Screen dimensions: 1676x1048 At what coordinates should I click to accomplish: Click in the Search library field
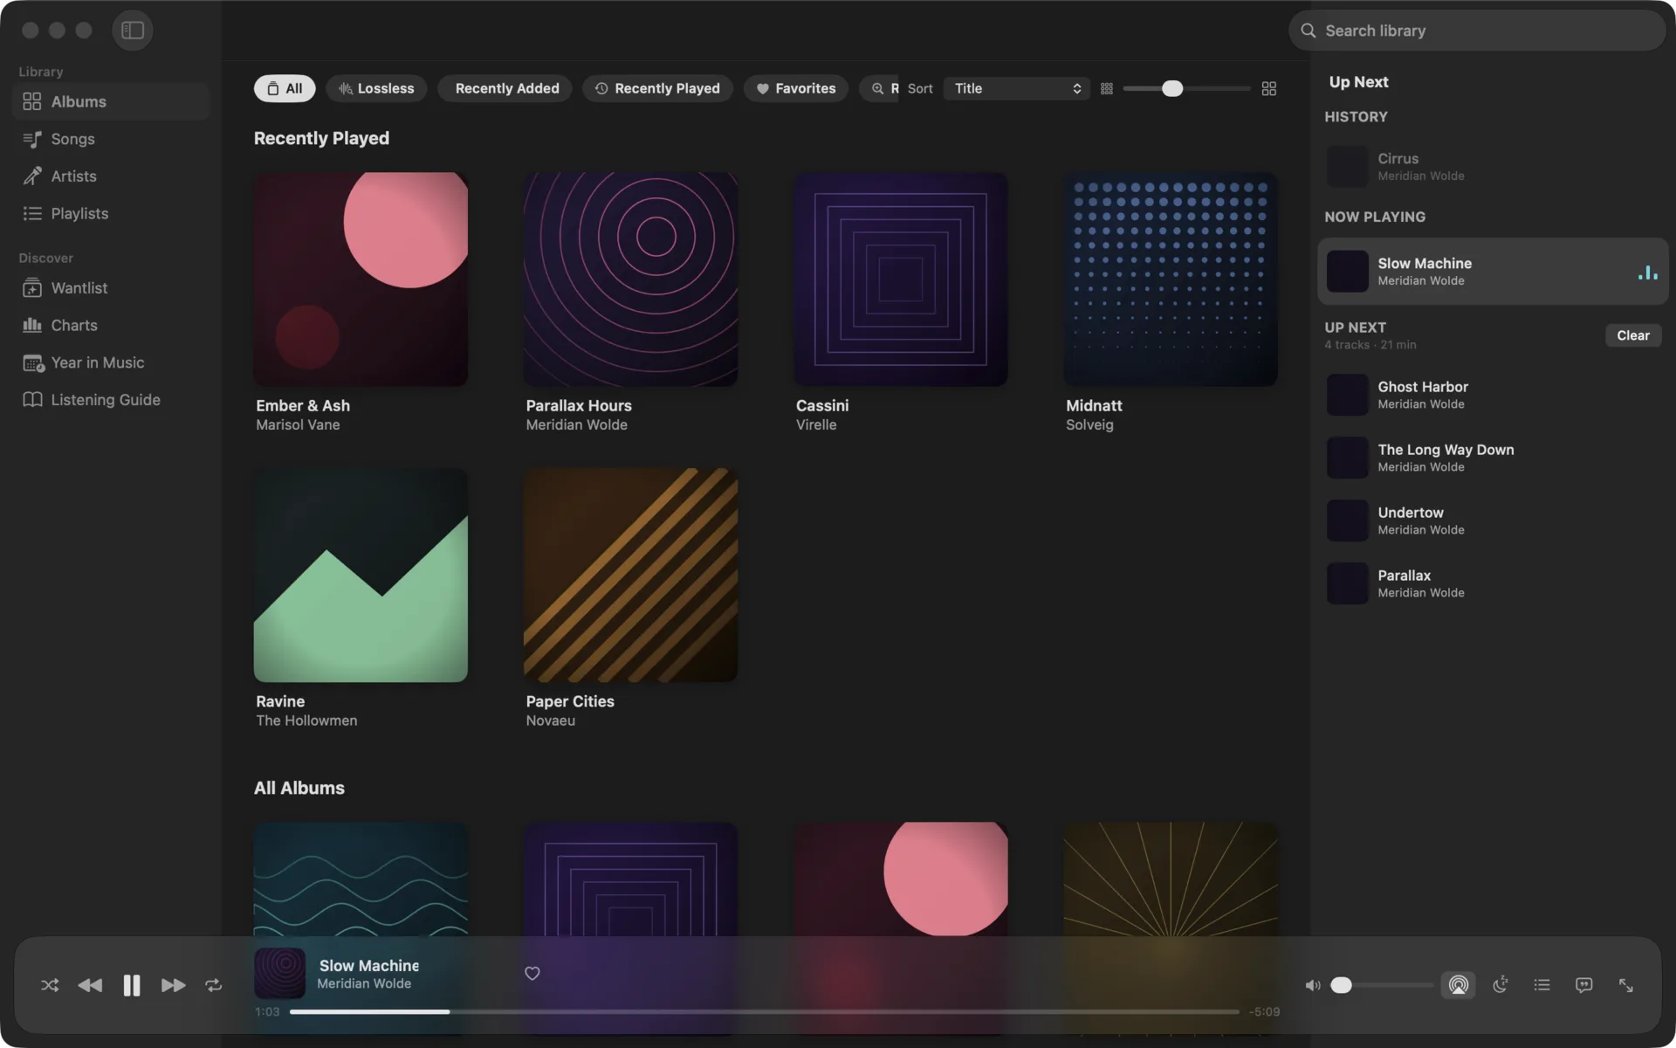click(1477, 31)
